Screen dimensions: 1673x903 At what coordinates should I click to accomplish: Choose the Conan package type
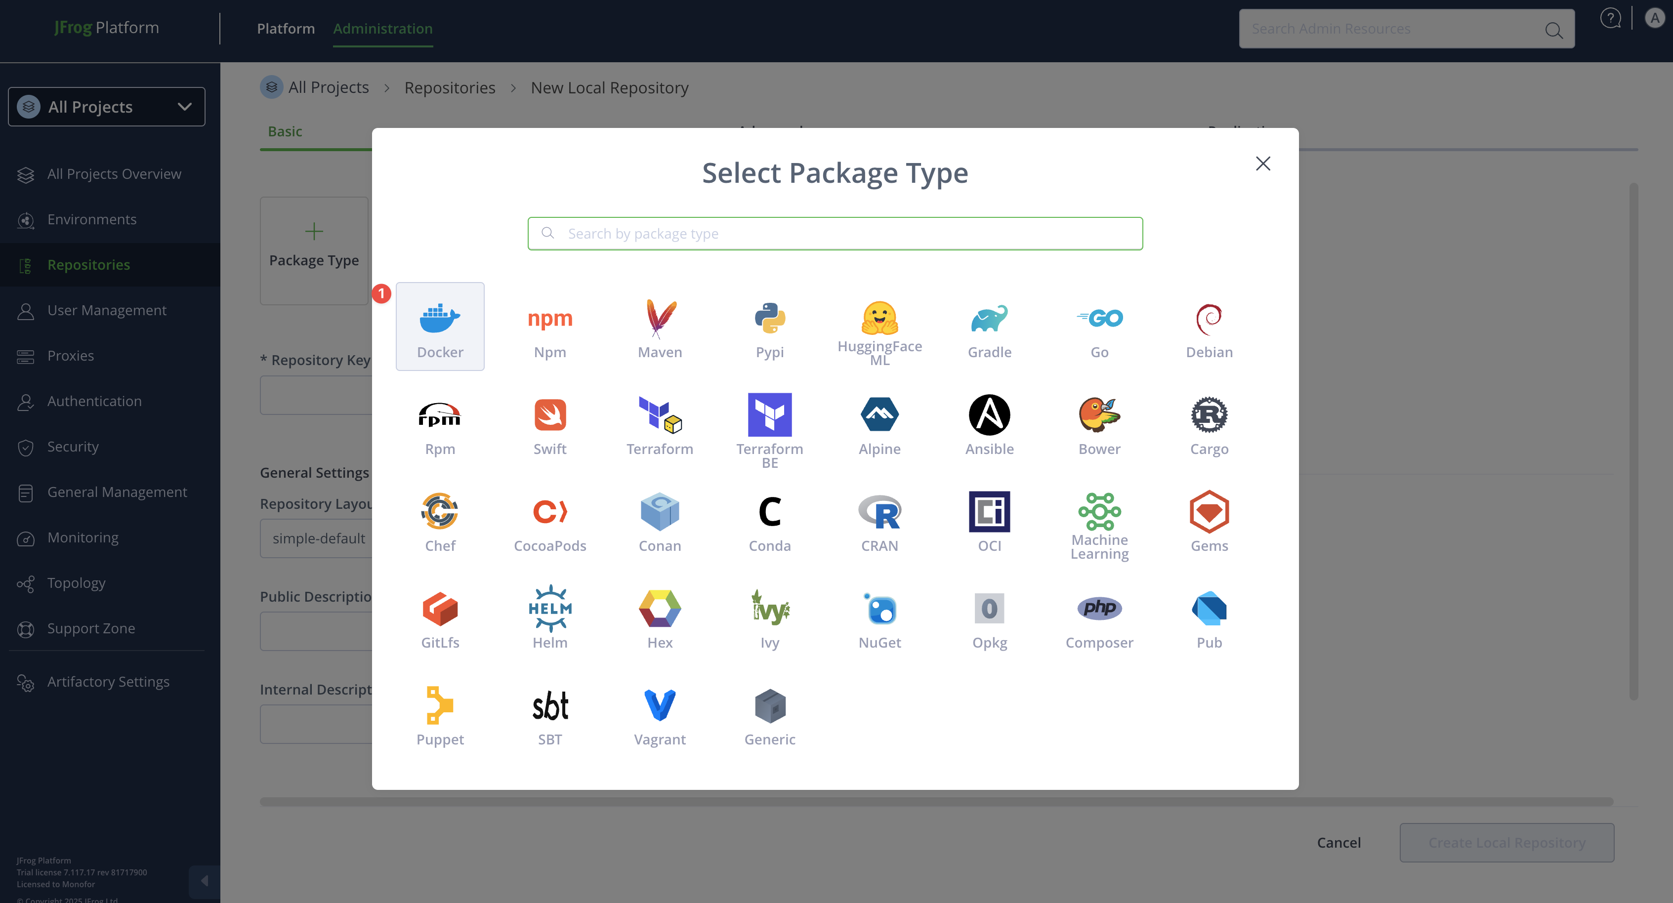point(659,521)
